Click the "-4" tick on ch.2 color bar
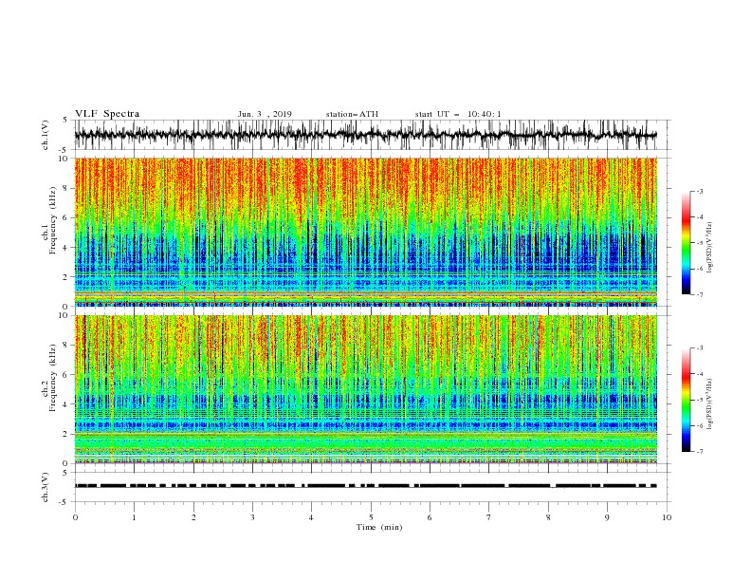 coord(700,374)
